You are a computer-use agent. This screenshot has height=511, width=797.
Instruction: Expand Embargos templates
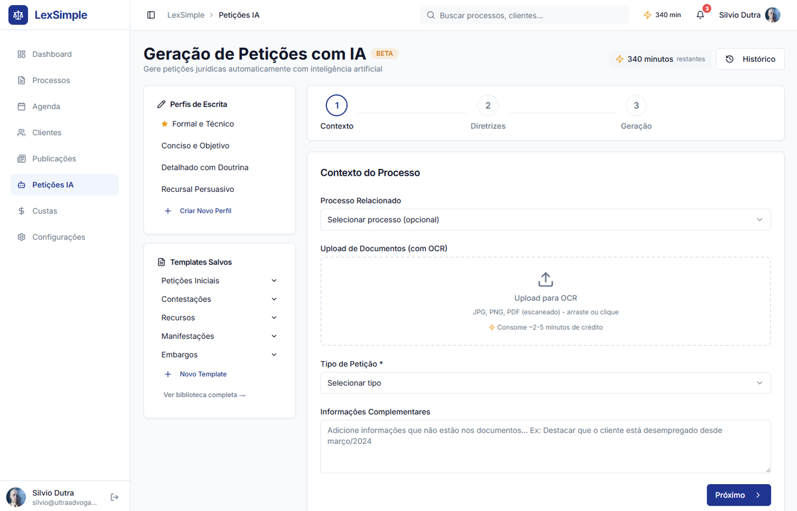(219, 355)
